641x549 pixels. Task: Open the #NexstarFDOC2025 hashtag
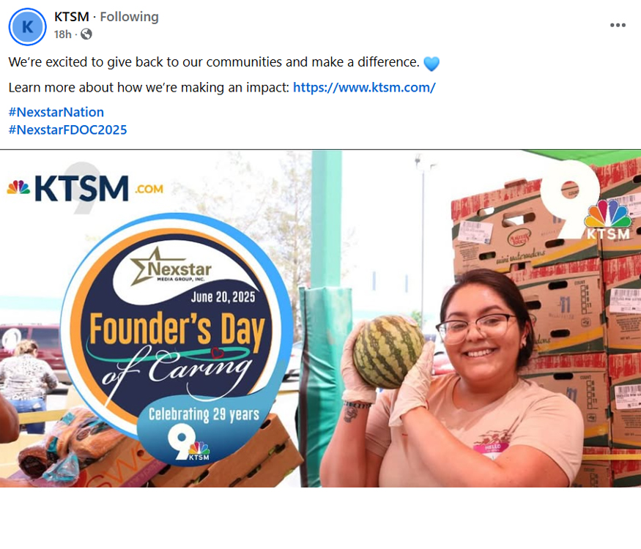(68, 130)
